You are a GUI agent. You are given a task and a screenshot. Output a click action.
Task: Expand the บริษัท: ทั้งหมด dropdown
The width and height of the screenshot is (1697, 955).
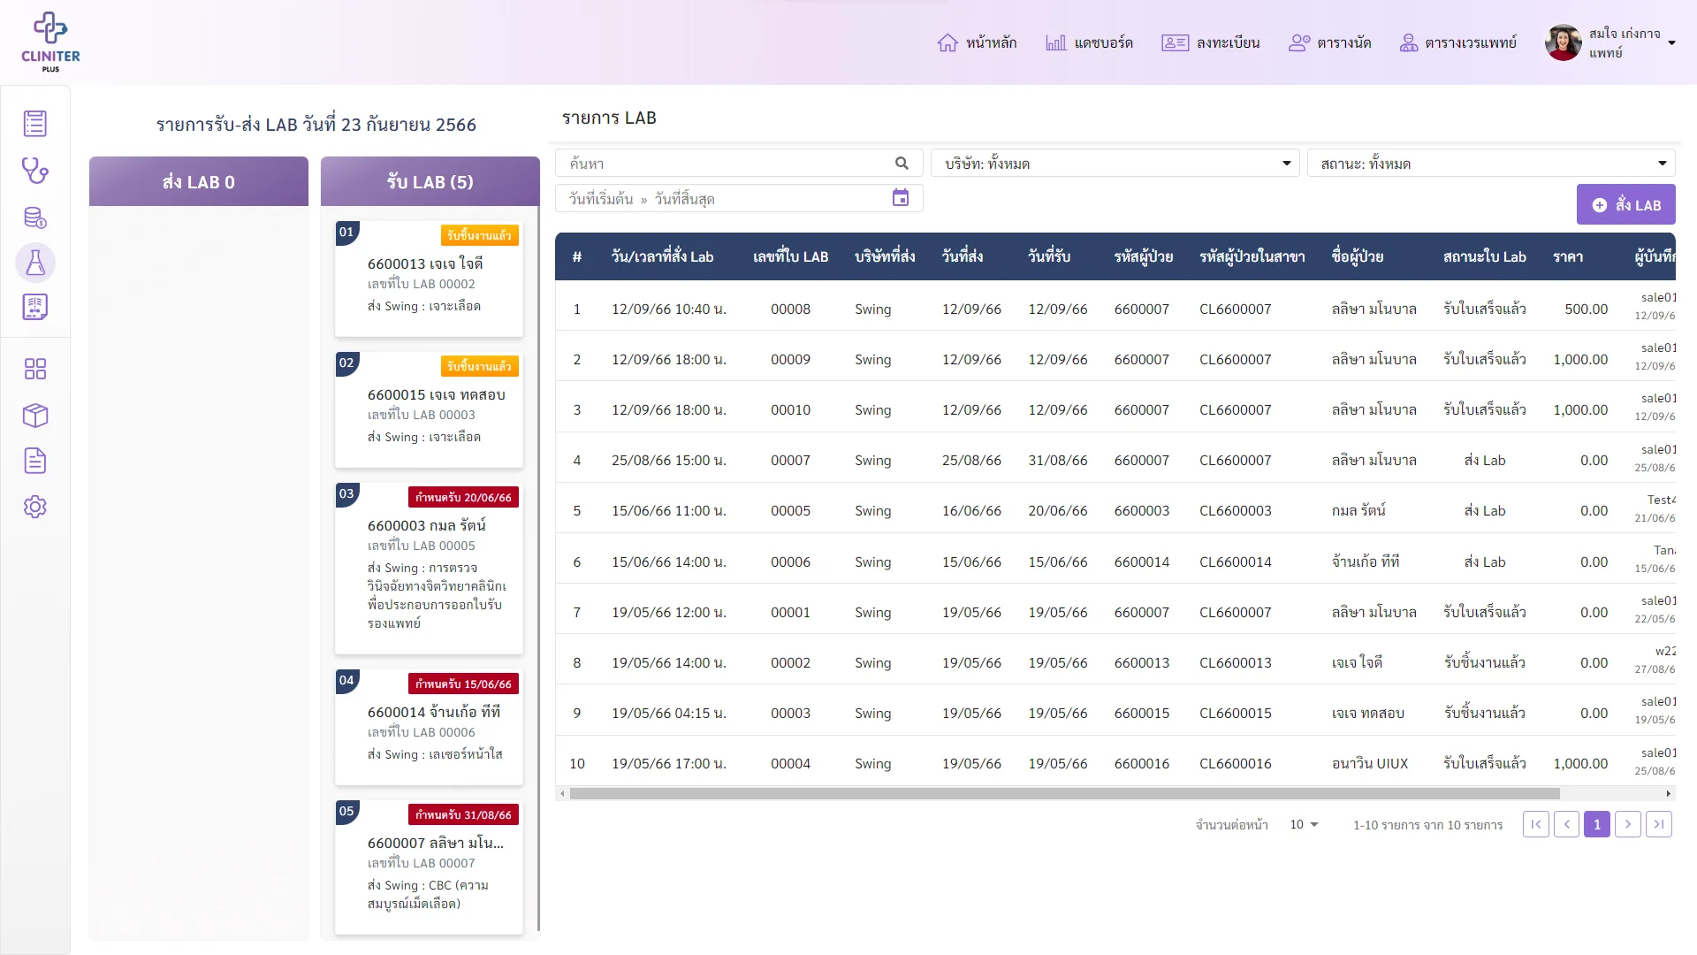[x=1115, y=163]
